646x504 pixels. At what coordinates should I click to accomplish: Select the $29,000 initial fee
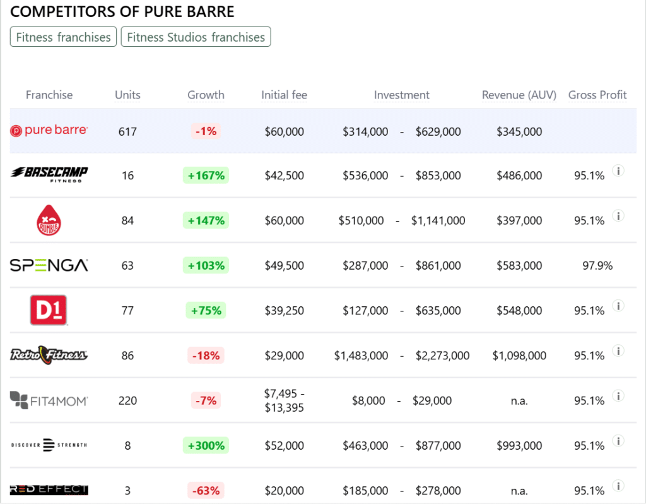[x=285, y=356]
